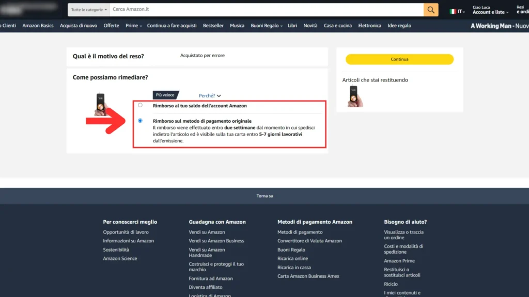Go to Amazon Basics
Screen dimensions: 529x297
coord(38,26)
